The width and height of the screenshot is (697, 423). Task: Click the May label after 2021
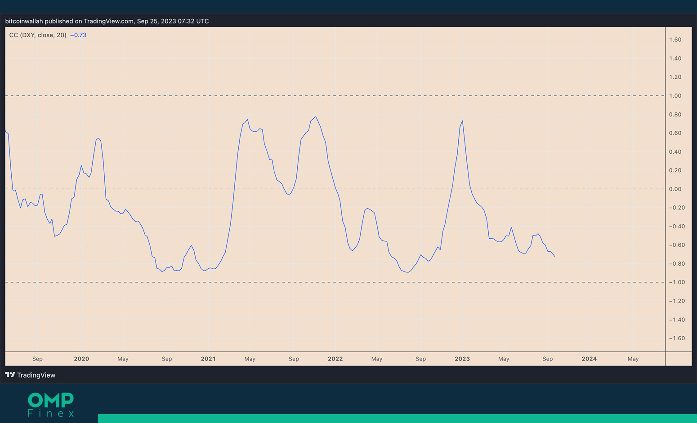tap(250, 359)
